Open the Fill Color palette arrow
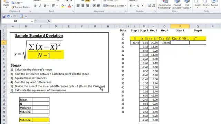The height and width of the screenshot is (124, 221). 66,6
